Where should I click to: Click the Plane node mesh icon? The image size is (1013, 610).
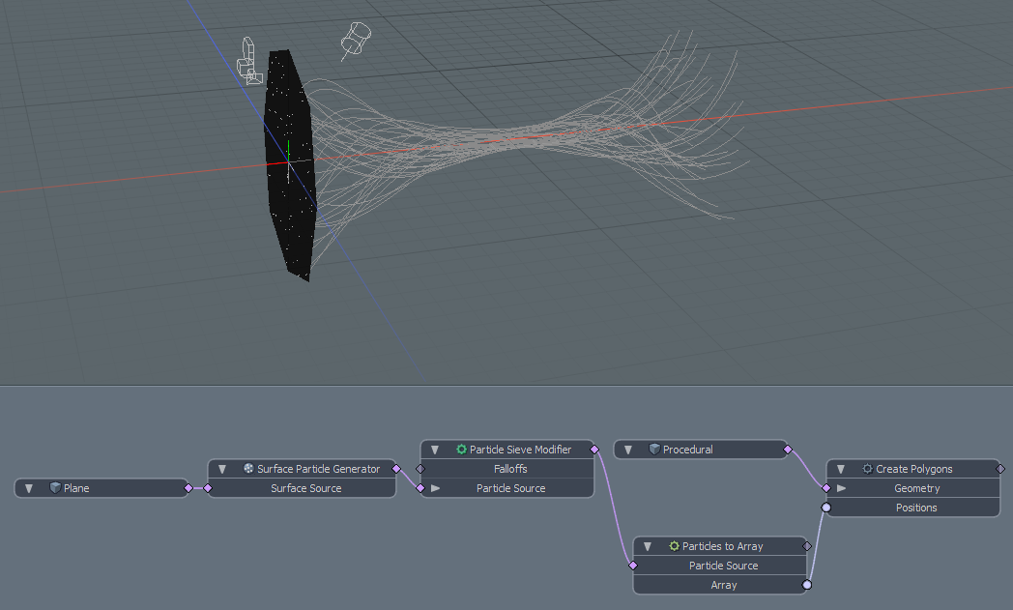pos(55,488)
